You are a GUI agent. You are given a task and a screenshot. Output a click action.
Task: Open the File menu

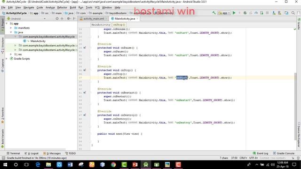3,8
